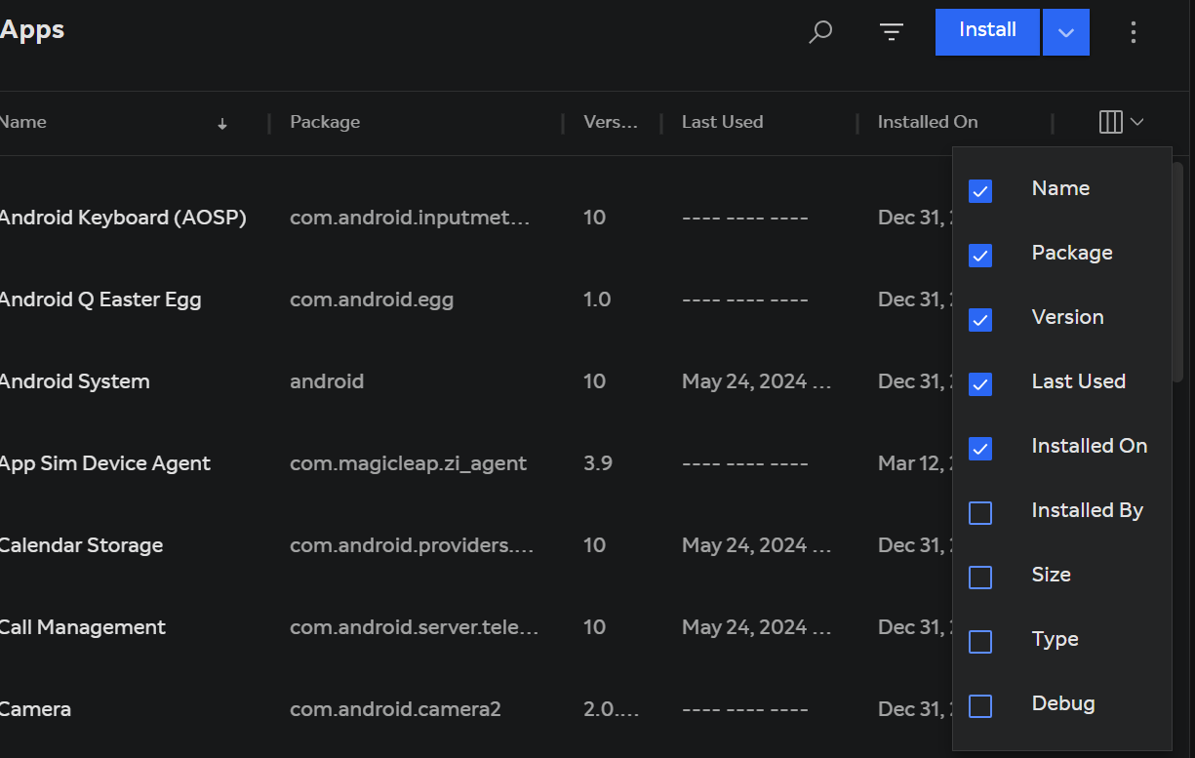The height and width of the screenshot is (758, 1195).
Task: Uncheck the Version column checkbox
Action: [979, 319]
